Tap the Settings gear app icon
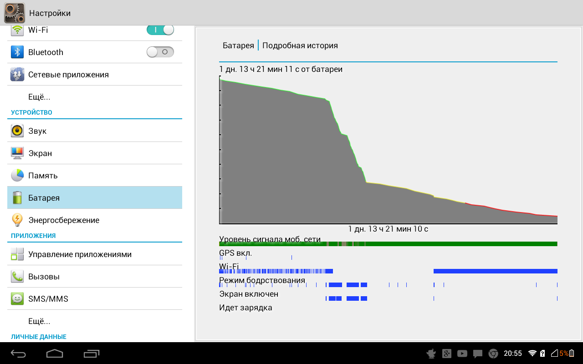The width and height of the screenshot is (583, 364). pos(14,13)
